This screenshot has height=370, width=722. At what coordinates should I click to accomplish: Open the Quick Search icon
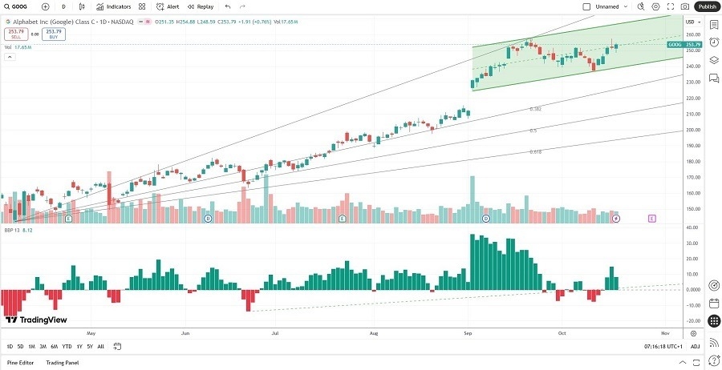pyautogui.click(x=641, y=6)
